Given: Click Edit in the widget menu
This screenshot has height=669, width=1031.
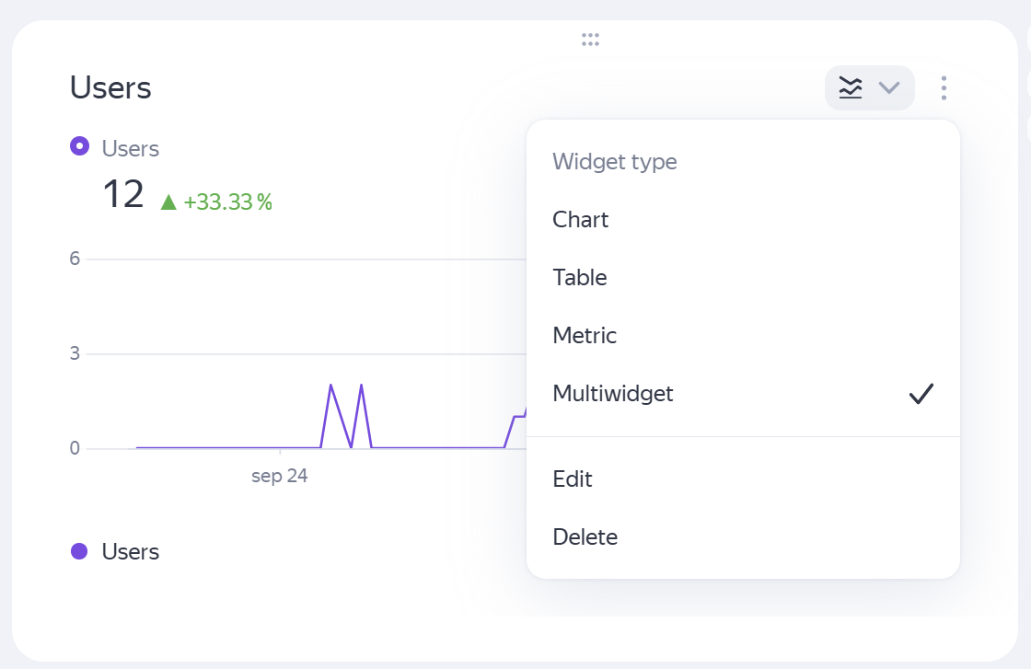Looking at the screenshot, I should click(573, 479).
